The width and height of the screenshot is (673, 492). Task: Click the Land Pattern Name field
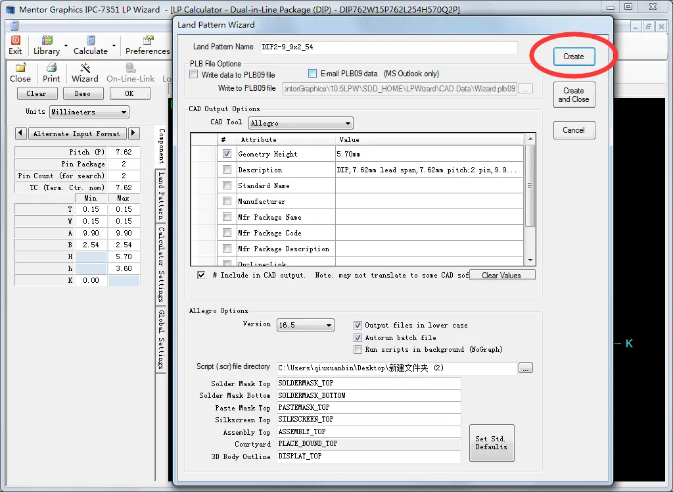click(388, 47)
